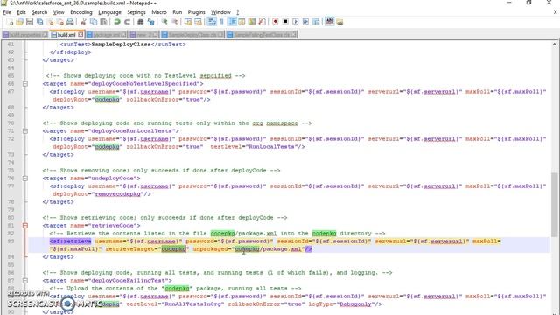Close the new 2 tab
This screenshot has height=315, width=560.
click(155, 35)
